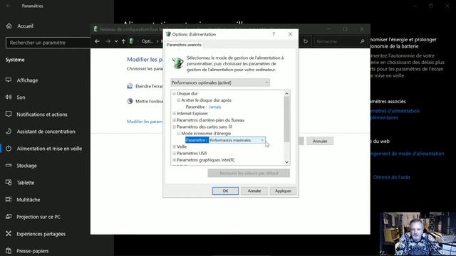Screen dimensions: 456x256
Task: Close the Options d'alimentation dialog
Action: [290, 34]
